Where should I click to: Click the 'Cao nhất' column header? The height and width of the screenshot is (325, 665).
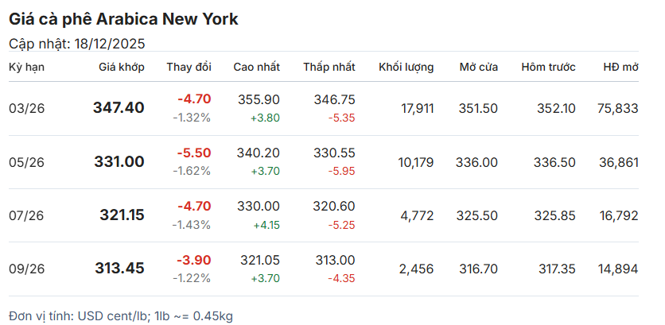(256, 67)
